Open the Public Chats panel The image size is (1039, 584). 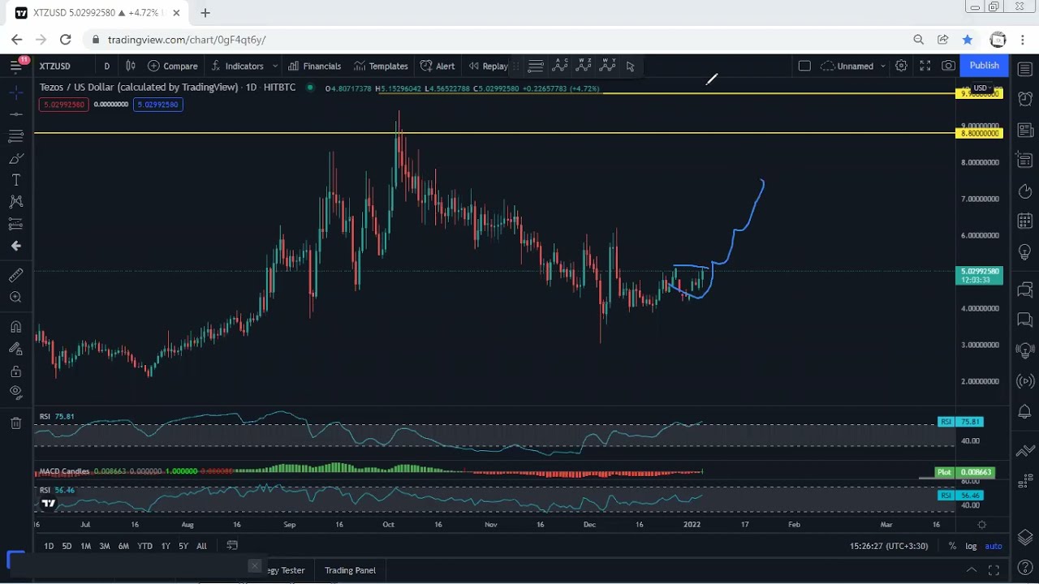(x=1025, y=289)
